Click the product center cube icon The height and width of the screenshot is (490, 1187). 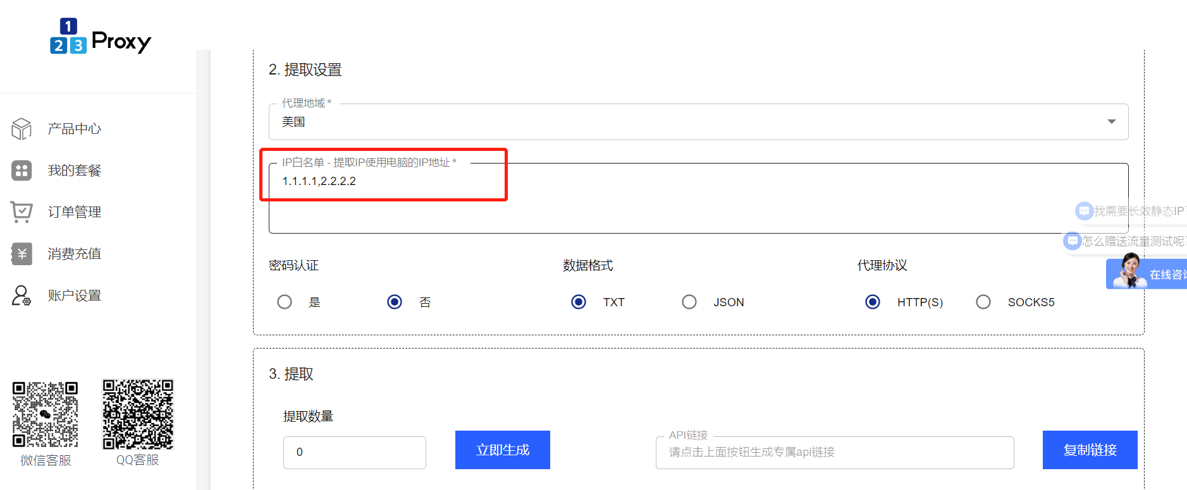click(22, 129)
